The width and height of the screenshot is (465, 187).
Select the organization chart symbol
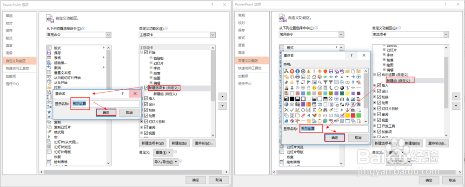286,71
